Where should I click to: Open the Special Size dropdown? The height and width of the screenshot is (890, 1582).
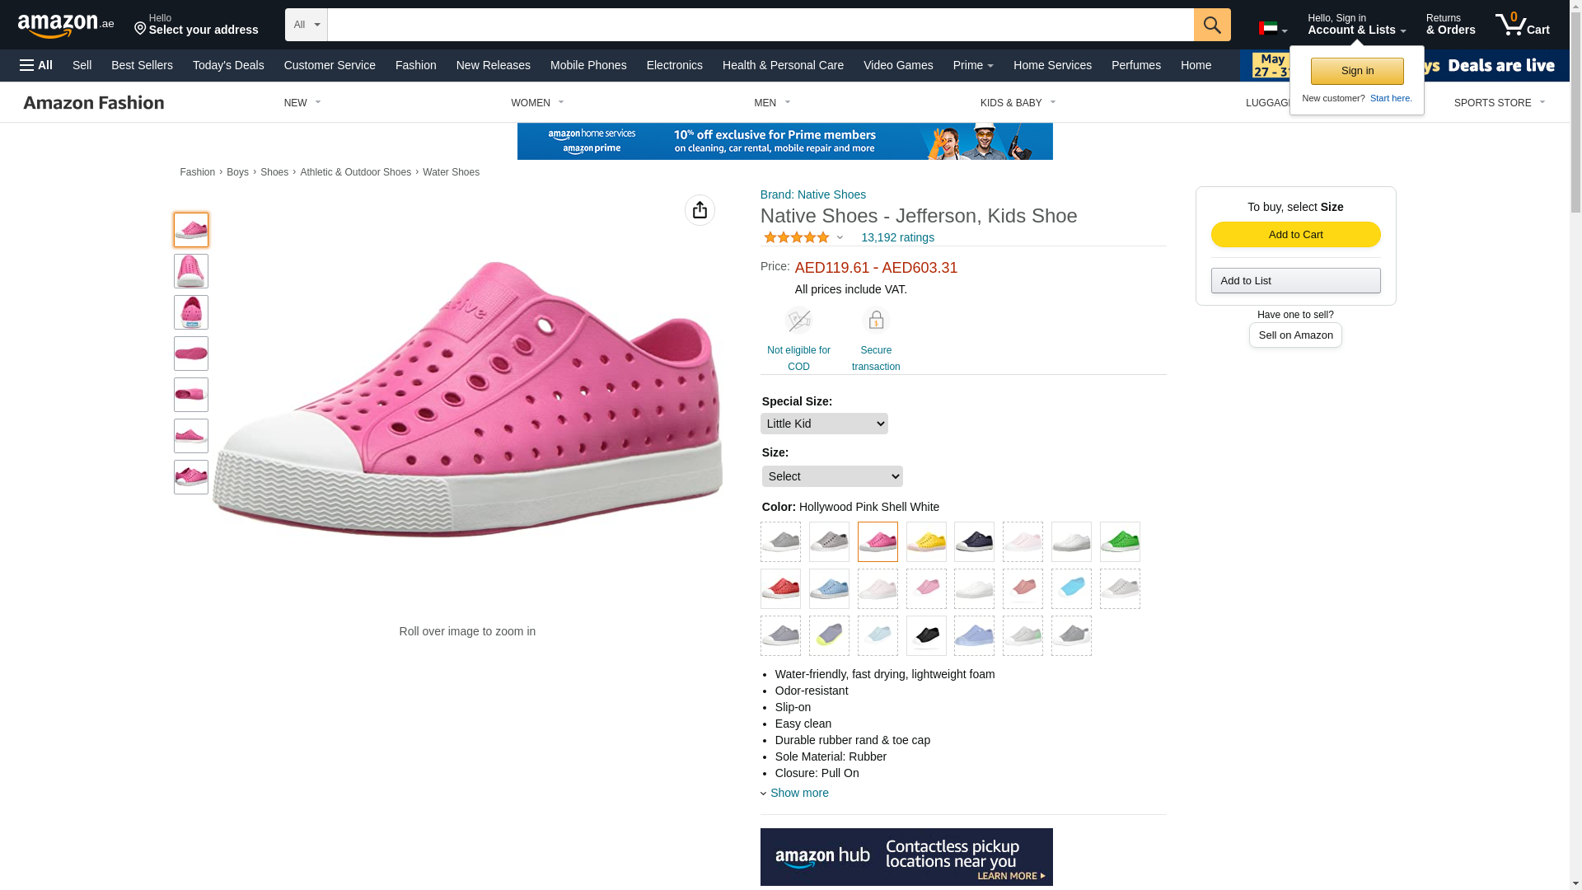[x=824, y=424]
